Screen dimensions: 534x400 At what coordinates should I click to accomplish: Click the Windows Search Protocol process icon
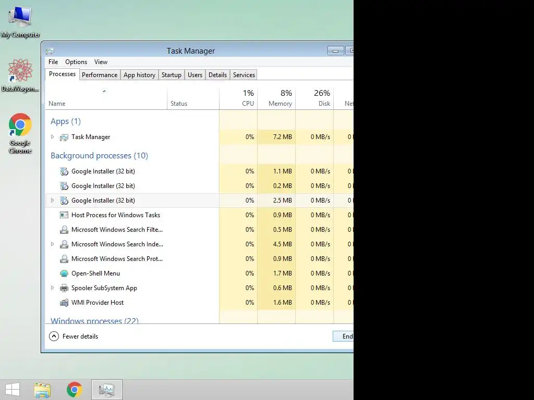tap(64, 259)
